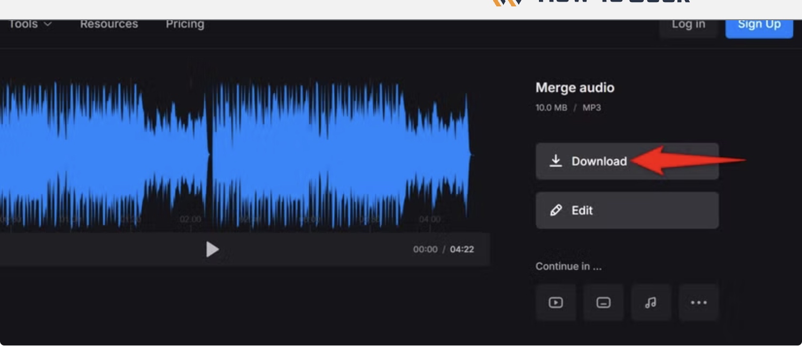The height and width of the screenshot is (346, 802).
Task: Continue in the music note icon
Action: [651, 303]
